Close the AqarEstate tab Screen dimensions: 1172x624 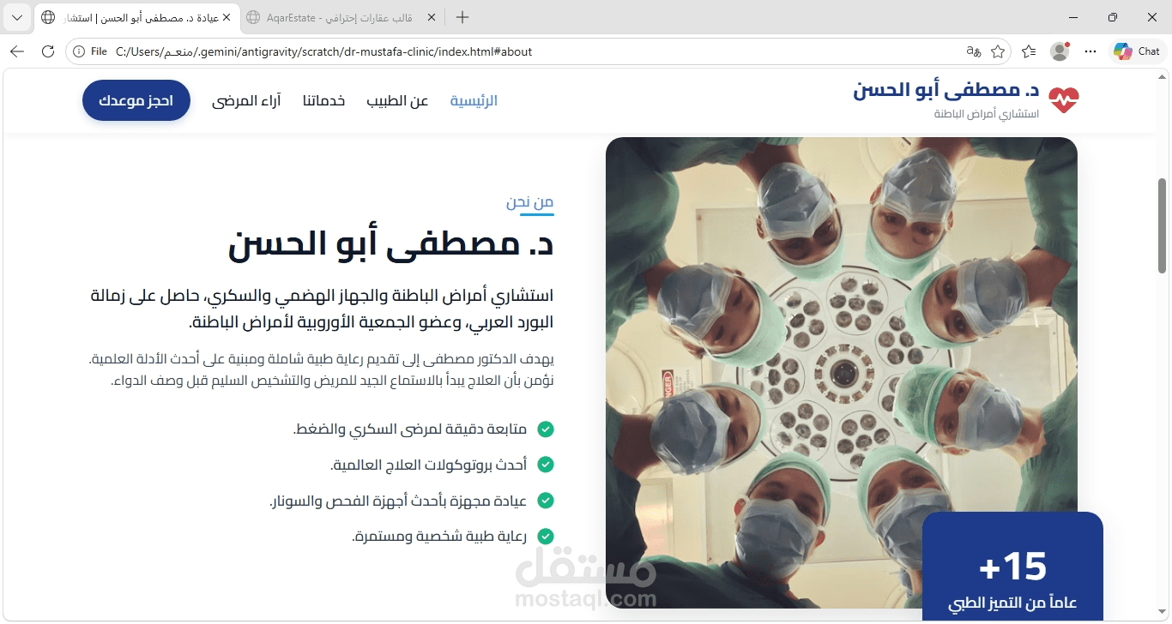(x=431, y=17)
